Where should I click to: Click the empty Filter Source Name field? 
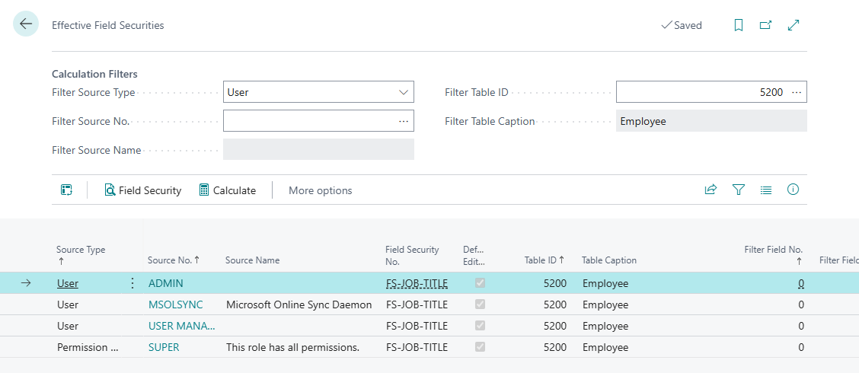(x=318, y=149)
